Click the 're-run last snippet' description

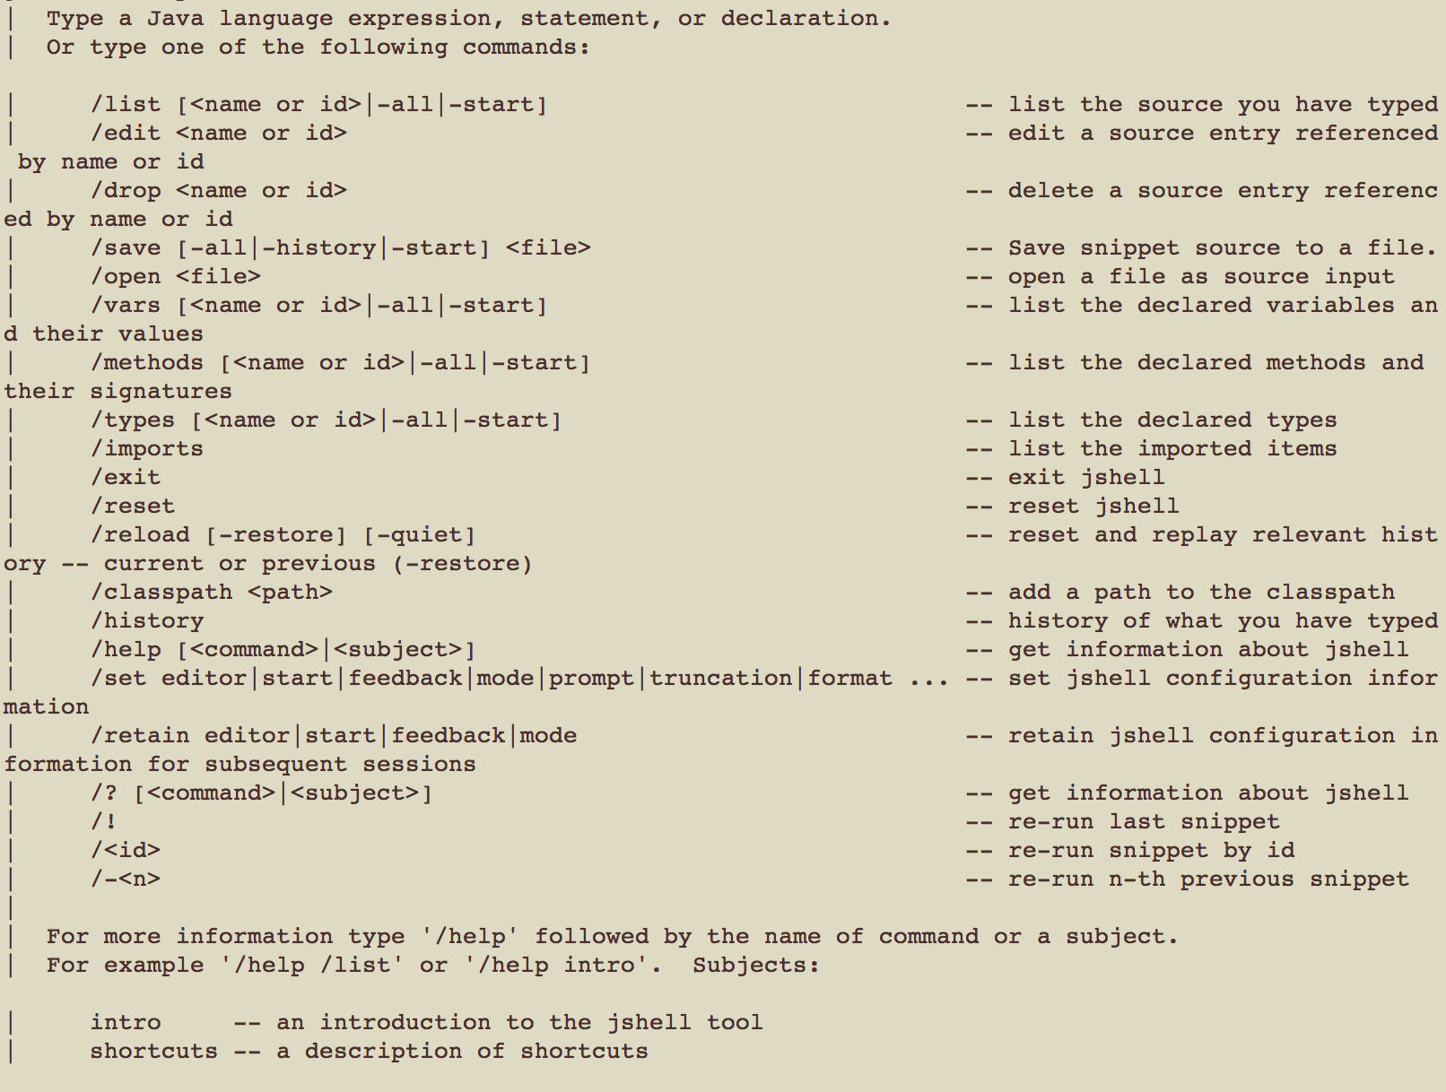click(1144, 822)
